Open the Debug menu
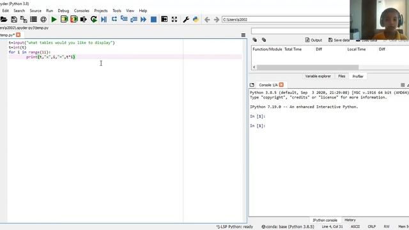This screenshot has width=409, height=230. click(63, 11)
